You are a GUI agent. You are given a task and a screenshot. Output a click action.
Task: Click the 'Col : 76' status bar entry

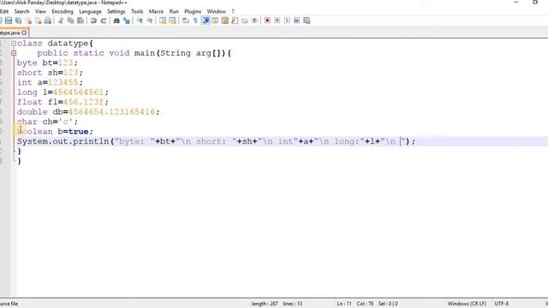365,304
